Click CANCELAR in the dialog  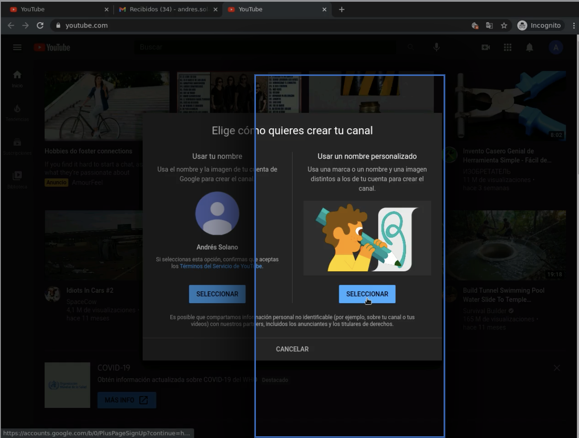tap(292, 349)
